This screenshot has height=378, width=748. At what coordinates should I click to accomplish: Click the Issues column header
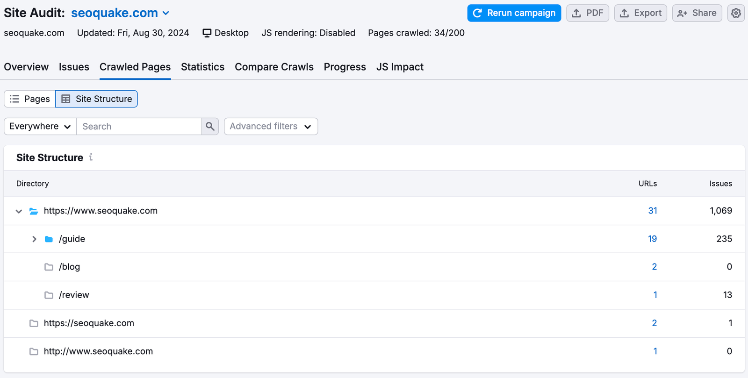point(720,184)
